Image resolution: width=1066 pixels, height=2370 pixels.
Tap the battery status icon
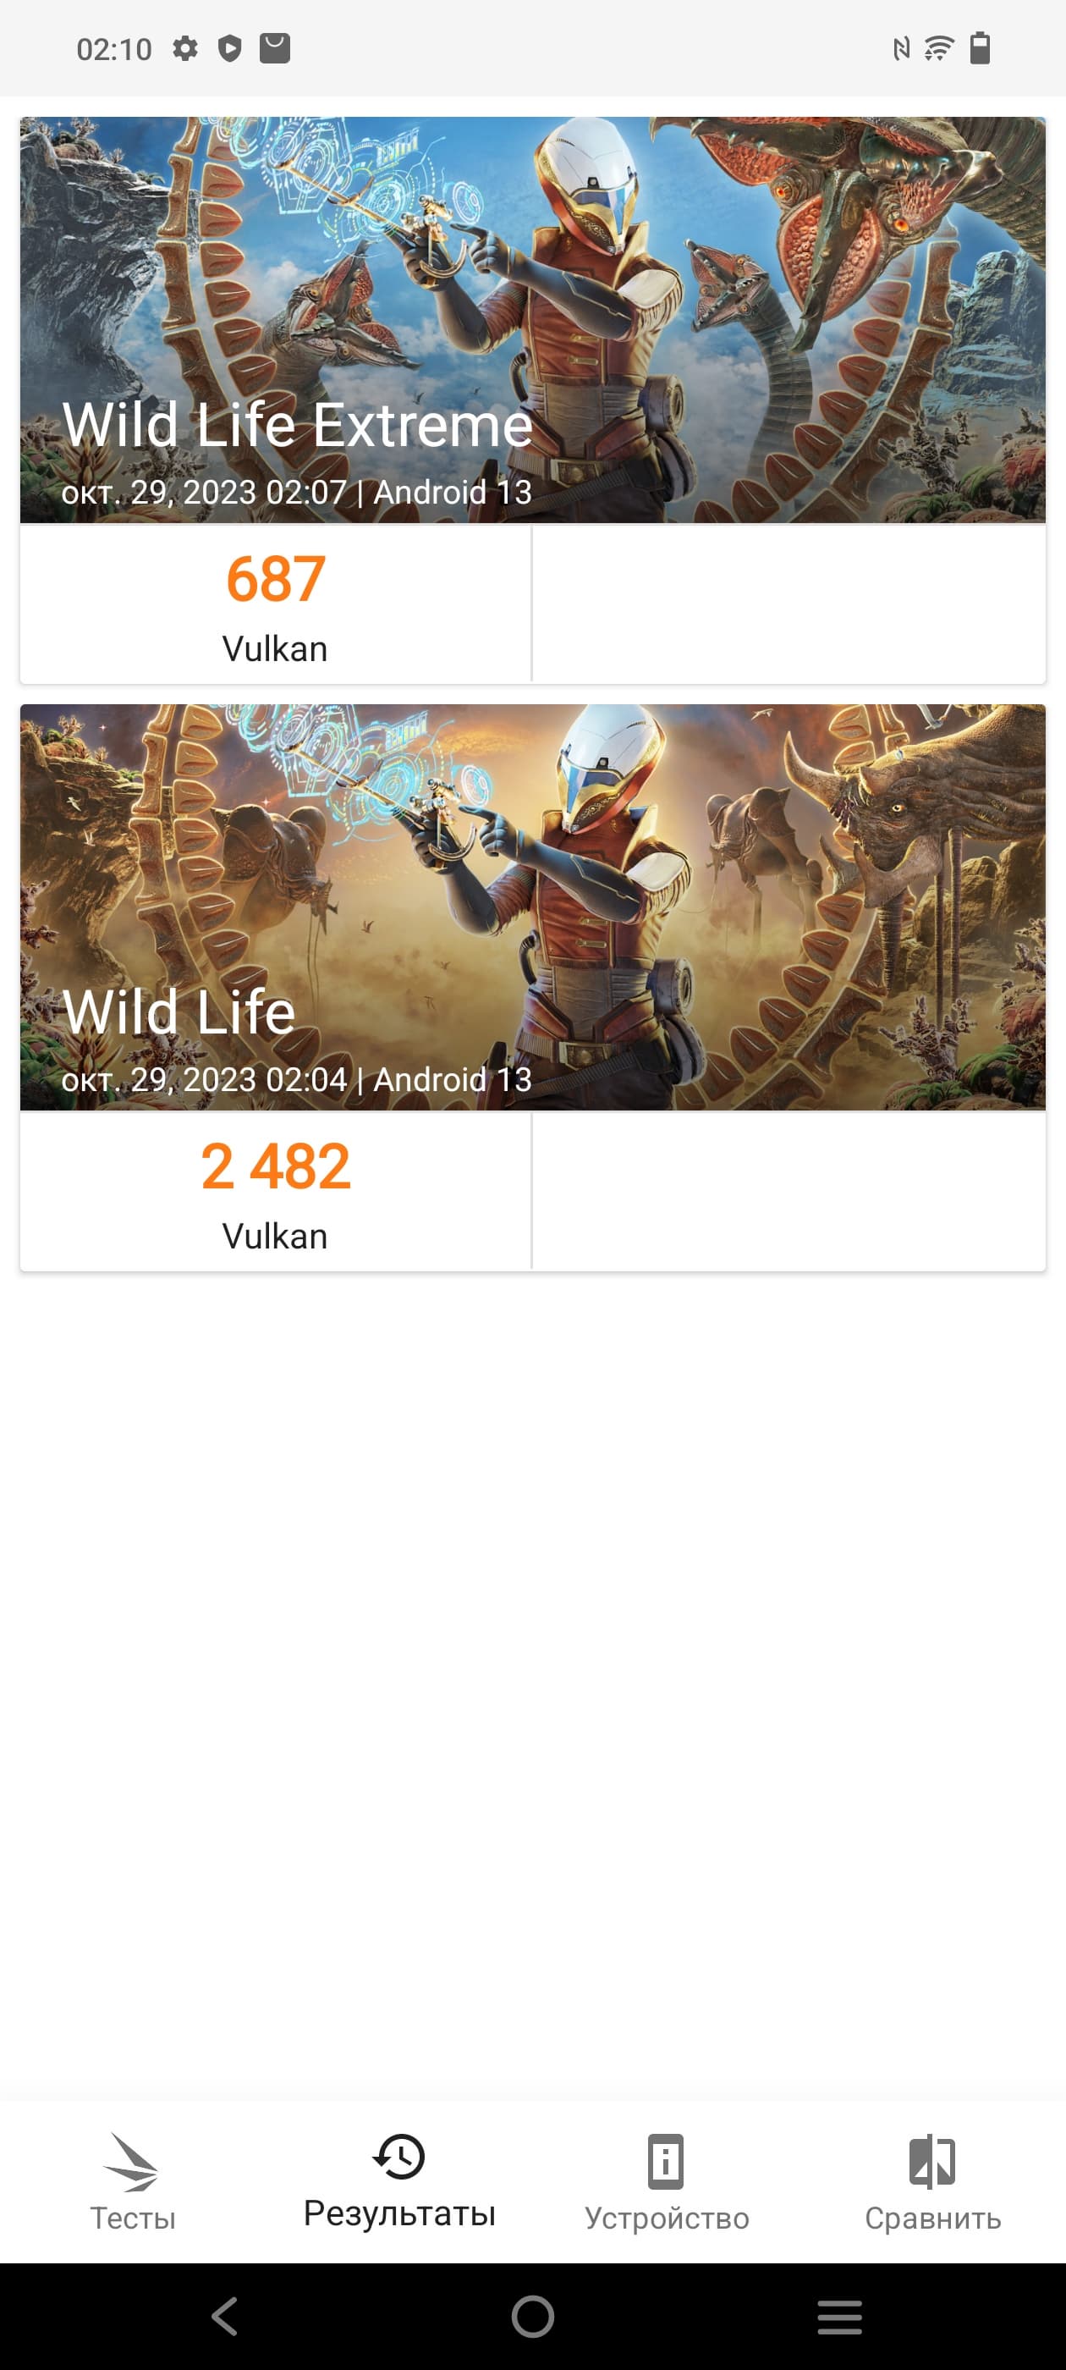981,48
